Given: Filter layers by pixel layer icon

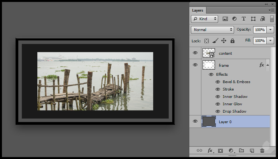Looking at the screenshot, I should [x=225, y=19].
